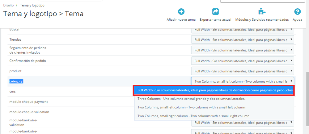
Task: Click the Módulos y Servicios recomendados label
Action: 262,20
